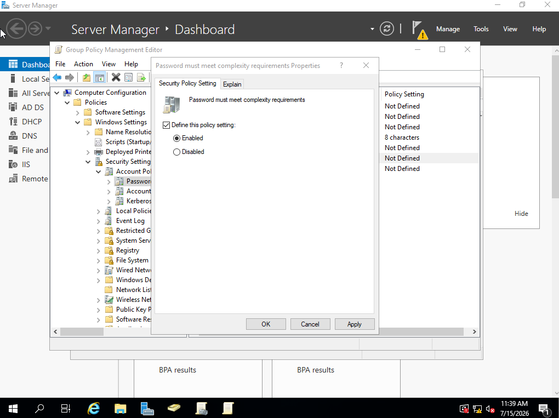Open the Server Manager notifications flag
The width and height of the screenshot is (559, 418).
pyautogui.click(x=419, y=30)
